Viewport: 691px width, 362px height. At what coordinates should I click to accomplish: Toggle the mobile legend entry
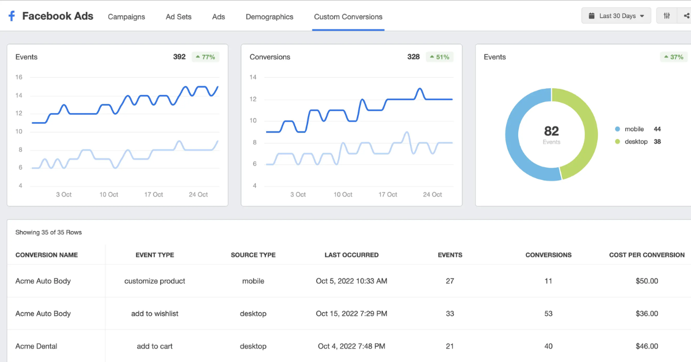pos(633,129)
